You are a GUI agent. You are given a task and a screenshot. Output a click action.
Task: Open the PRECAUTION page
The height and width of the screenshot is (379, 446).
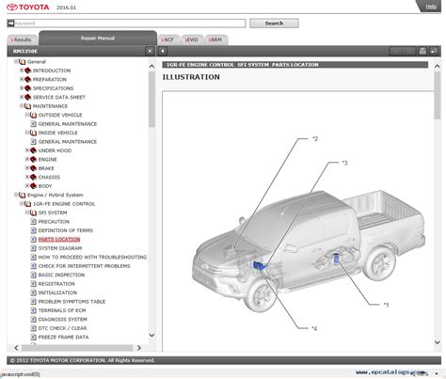(x=54, y=222)
